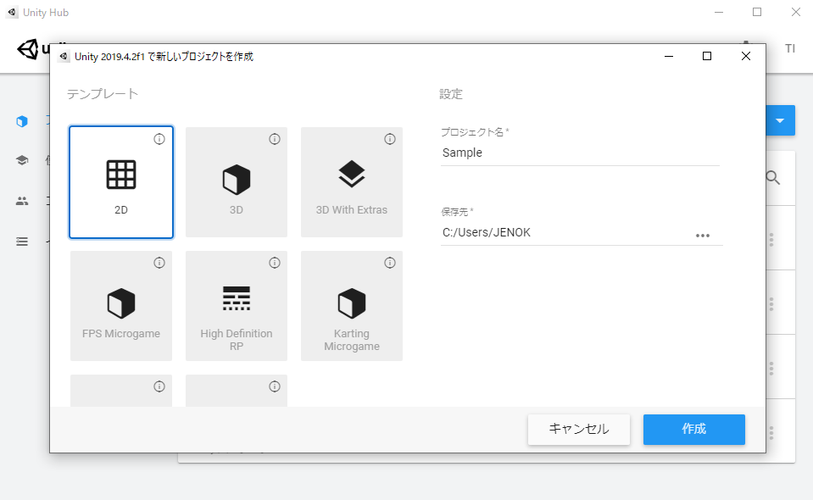Open Projects cube icon in Unity Hub sidebar
This screenshot has width=813, height=500.
coord(22,121)
